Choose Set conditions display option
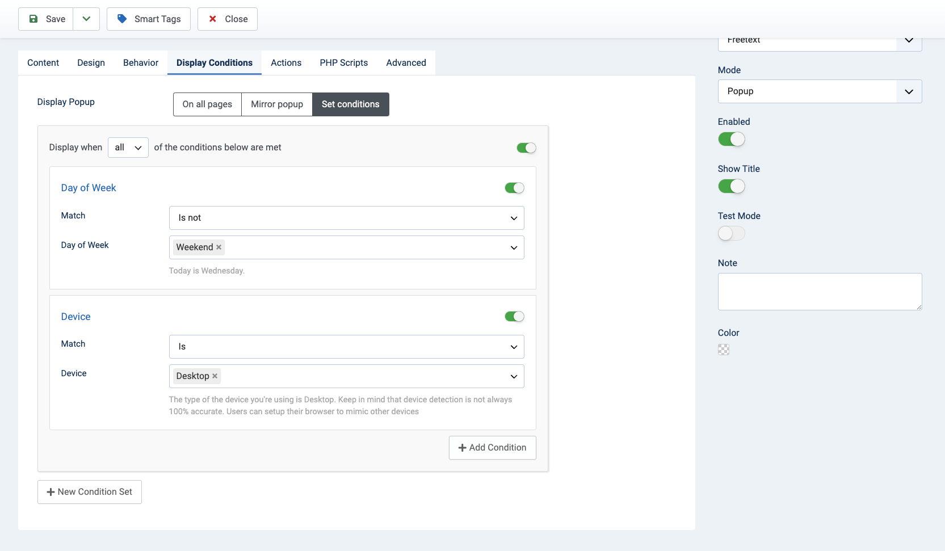This screenshot has width=945, height=551. click(351, 104)
